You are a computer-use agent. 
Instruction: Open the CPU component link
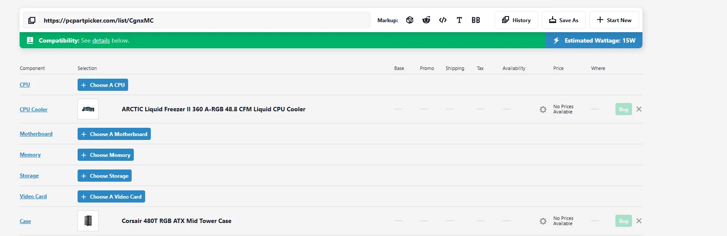tap(25, 85)
